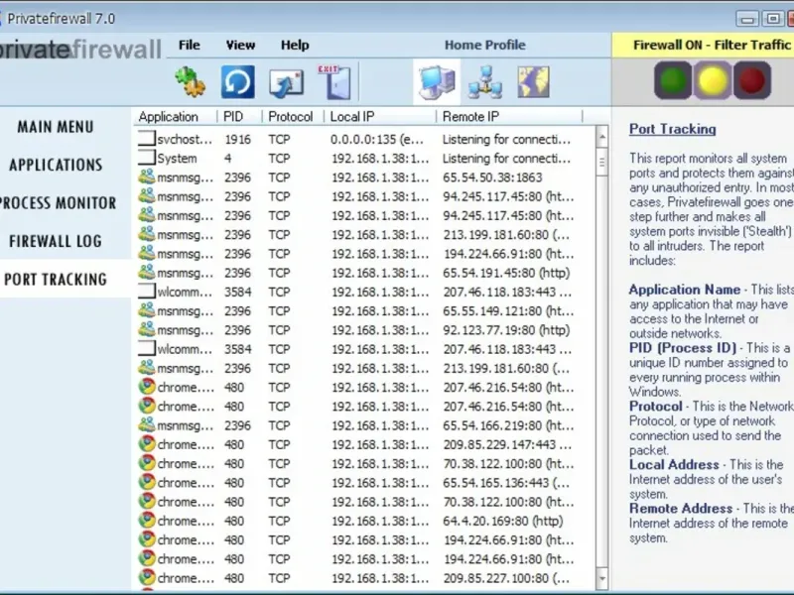Sort list by PID column header
The image size is (794, 595).
[239, 117]
